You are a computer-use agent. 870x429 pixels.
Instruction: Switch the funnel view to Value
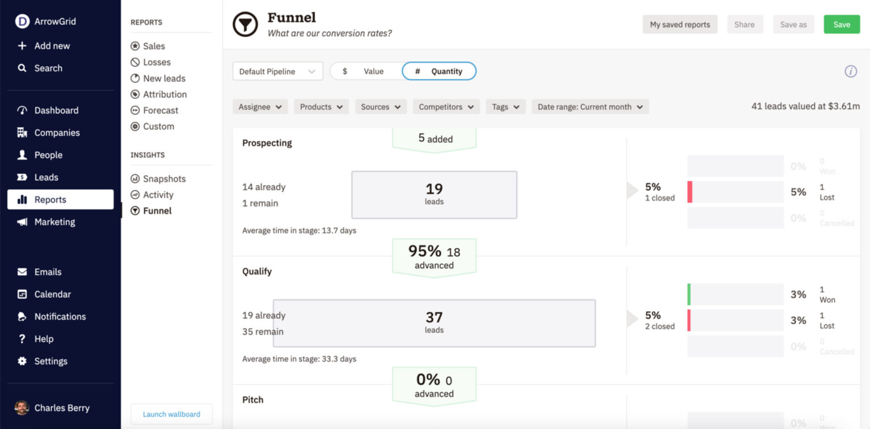365,71
